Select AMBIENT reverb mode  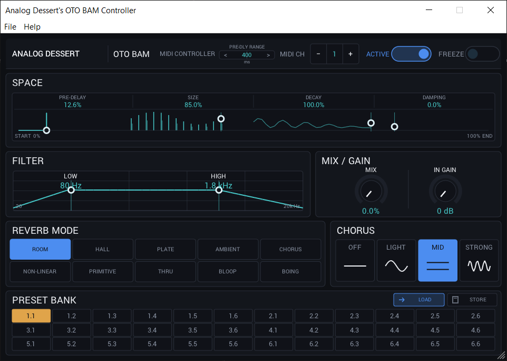tap(228, 249)
